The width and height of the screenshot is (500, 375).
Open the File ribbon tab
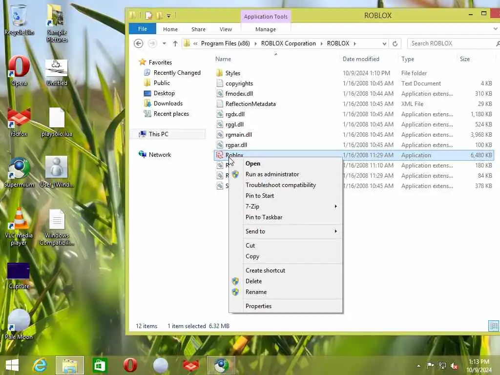pyautogui.click(x=142, y=29)
